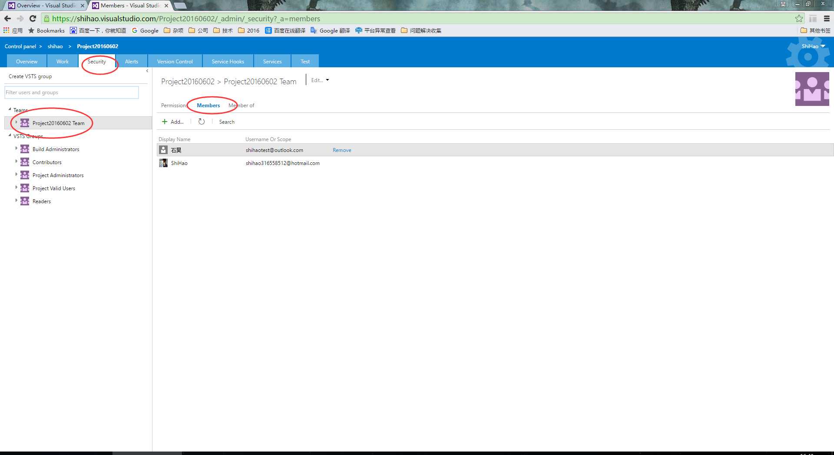Click the Readers group icon
Screen dimensions: 834x455
tap(25, 201)
